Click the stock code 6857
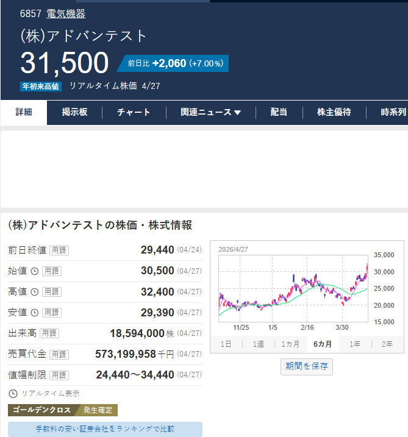 tap(30, 13)
